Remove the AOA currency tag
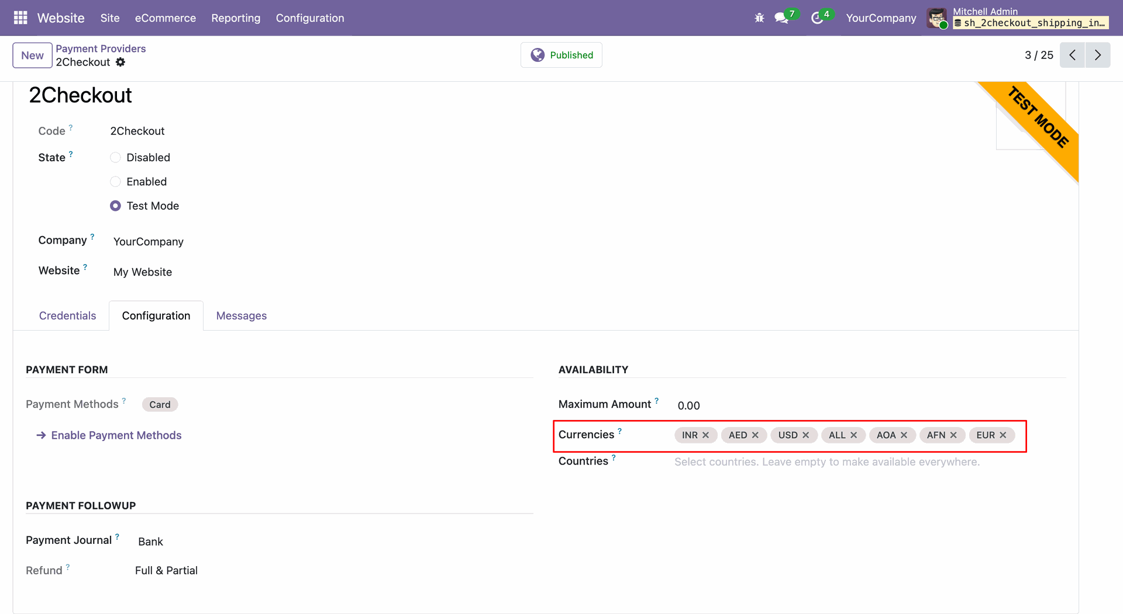1123x614 pixels. click(904, 435)
